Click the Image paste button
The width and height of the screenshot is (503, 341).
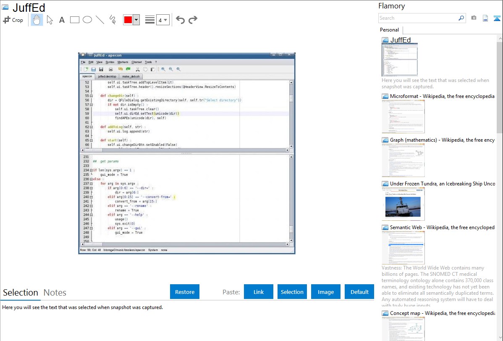pos(326,292)
